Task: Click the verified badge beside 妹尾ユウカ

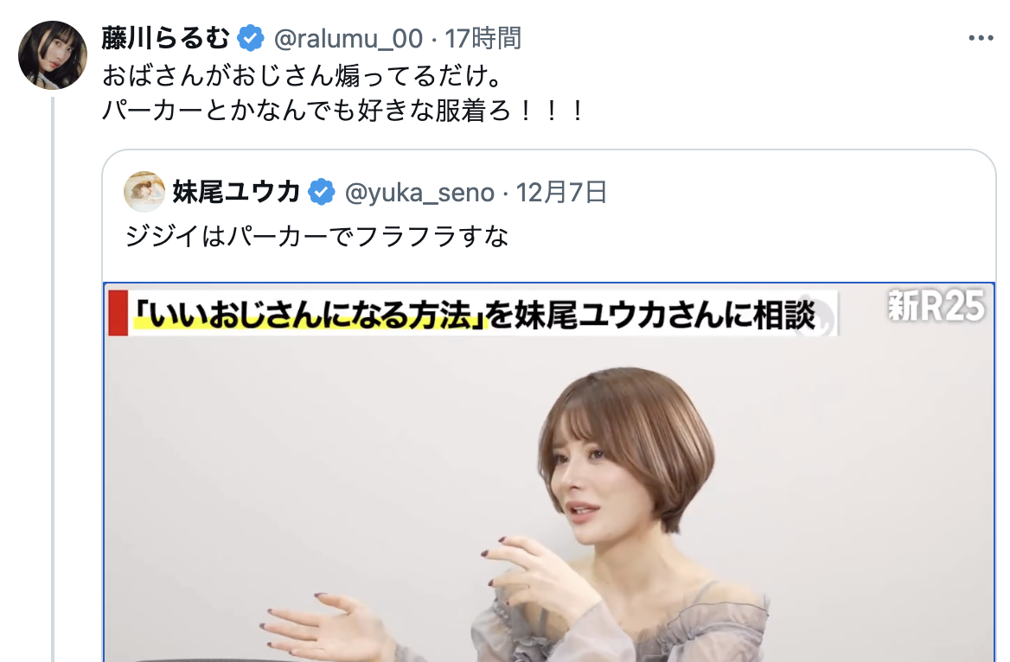Action: (322, 193)
